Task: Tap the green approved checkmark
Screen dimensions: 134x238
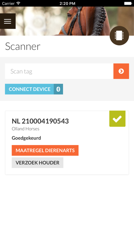Action: pos(118,119)
